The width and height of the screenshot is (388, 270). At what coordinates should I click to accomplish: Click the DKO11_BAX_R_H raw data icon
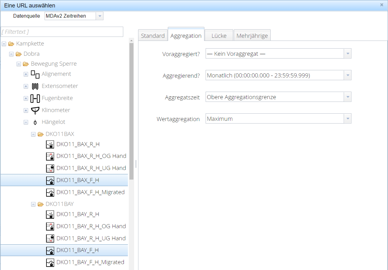50,145
